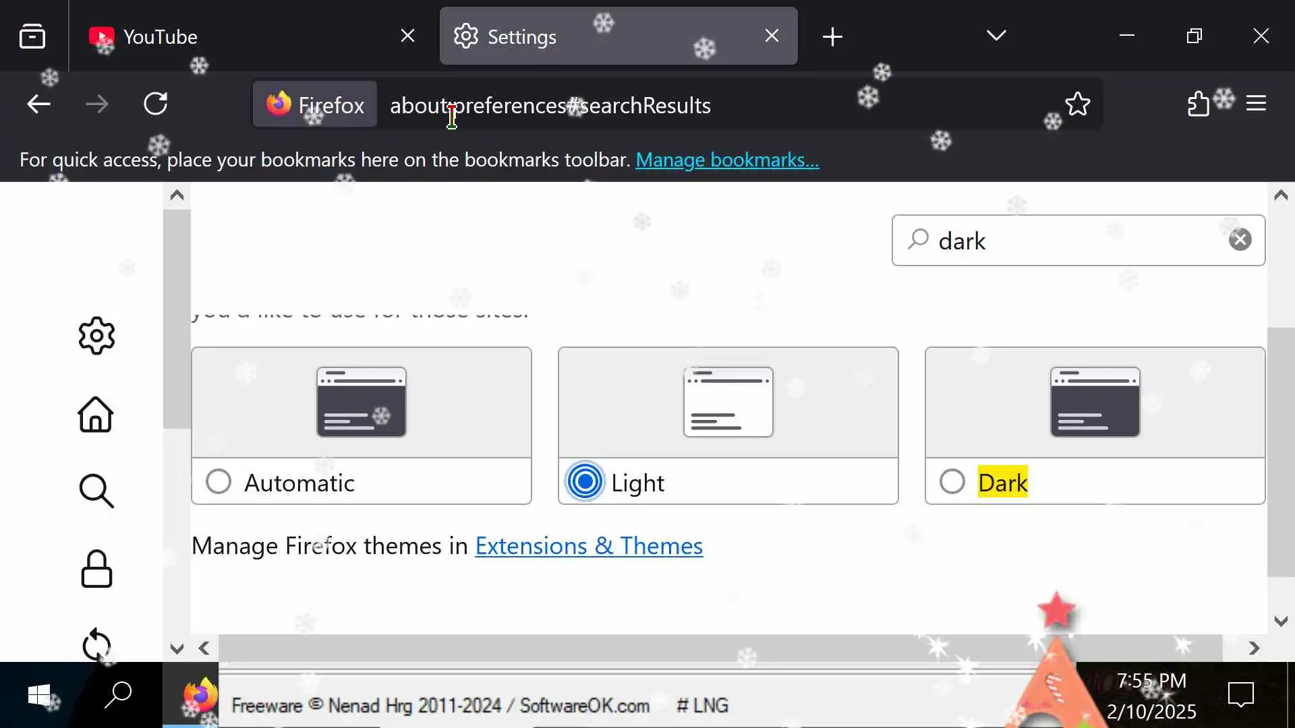
Task: Open the Manage bookmarks link
Action: point(726,160)
